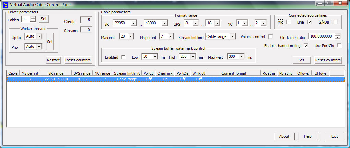The height and width of the screenshot is (148, 350).
Task: Click the PortCls column header
Action: pos(182,73)
